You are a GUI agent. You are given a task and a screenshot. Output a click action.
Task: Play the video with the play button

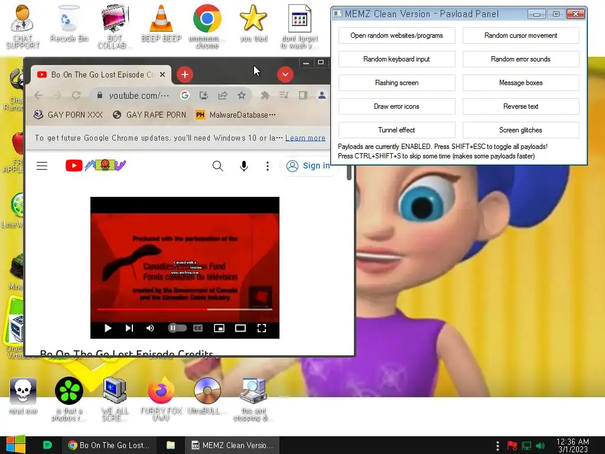click(x=108, y=328)
